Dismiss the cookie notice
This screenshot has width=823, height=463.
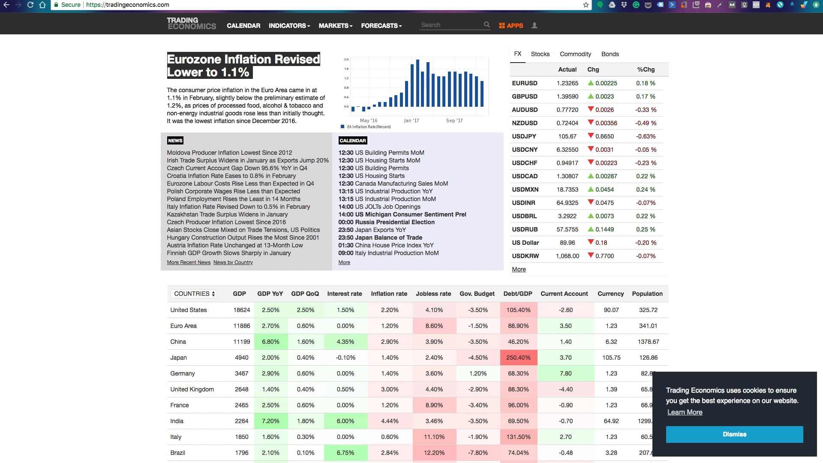(734, 434)
